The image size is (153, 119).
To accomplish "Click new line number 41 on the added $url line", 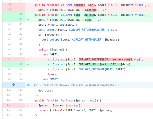I will pyautogui.click(x=20, y=20).
